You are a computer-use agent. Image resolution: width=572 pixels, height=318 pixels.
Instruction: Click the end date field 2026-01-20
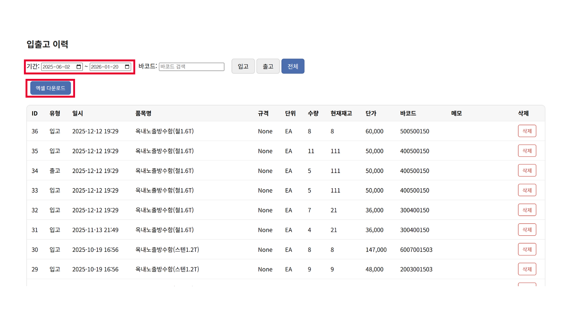tap(106, 67)
